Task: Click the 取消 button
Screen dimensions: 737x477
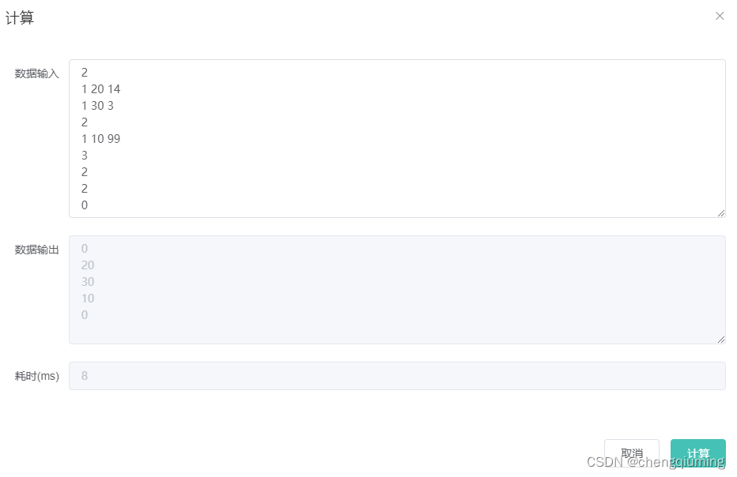Action: tap(631, 453)
